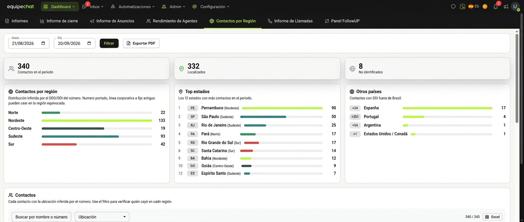Expand the Dashboard dropdown menu

[59, 7]
